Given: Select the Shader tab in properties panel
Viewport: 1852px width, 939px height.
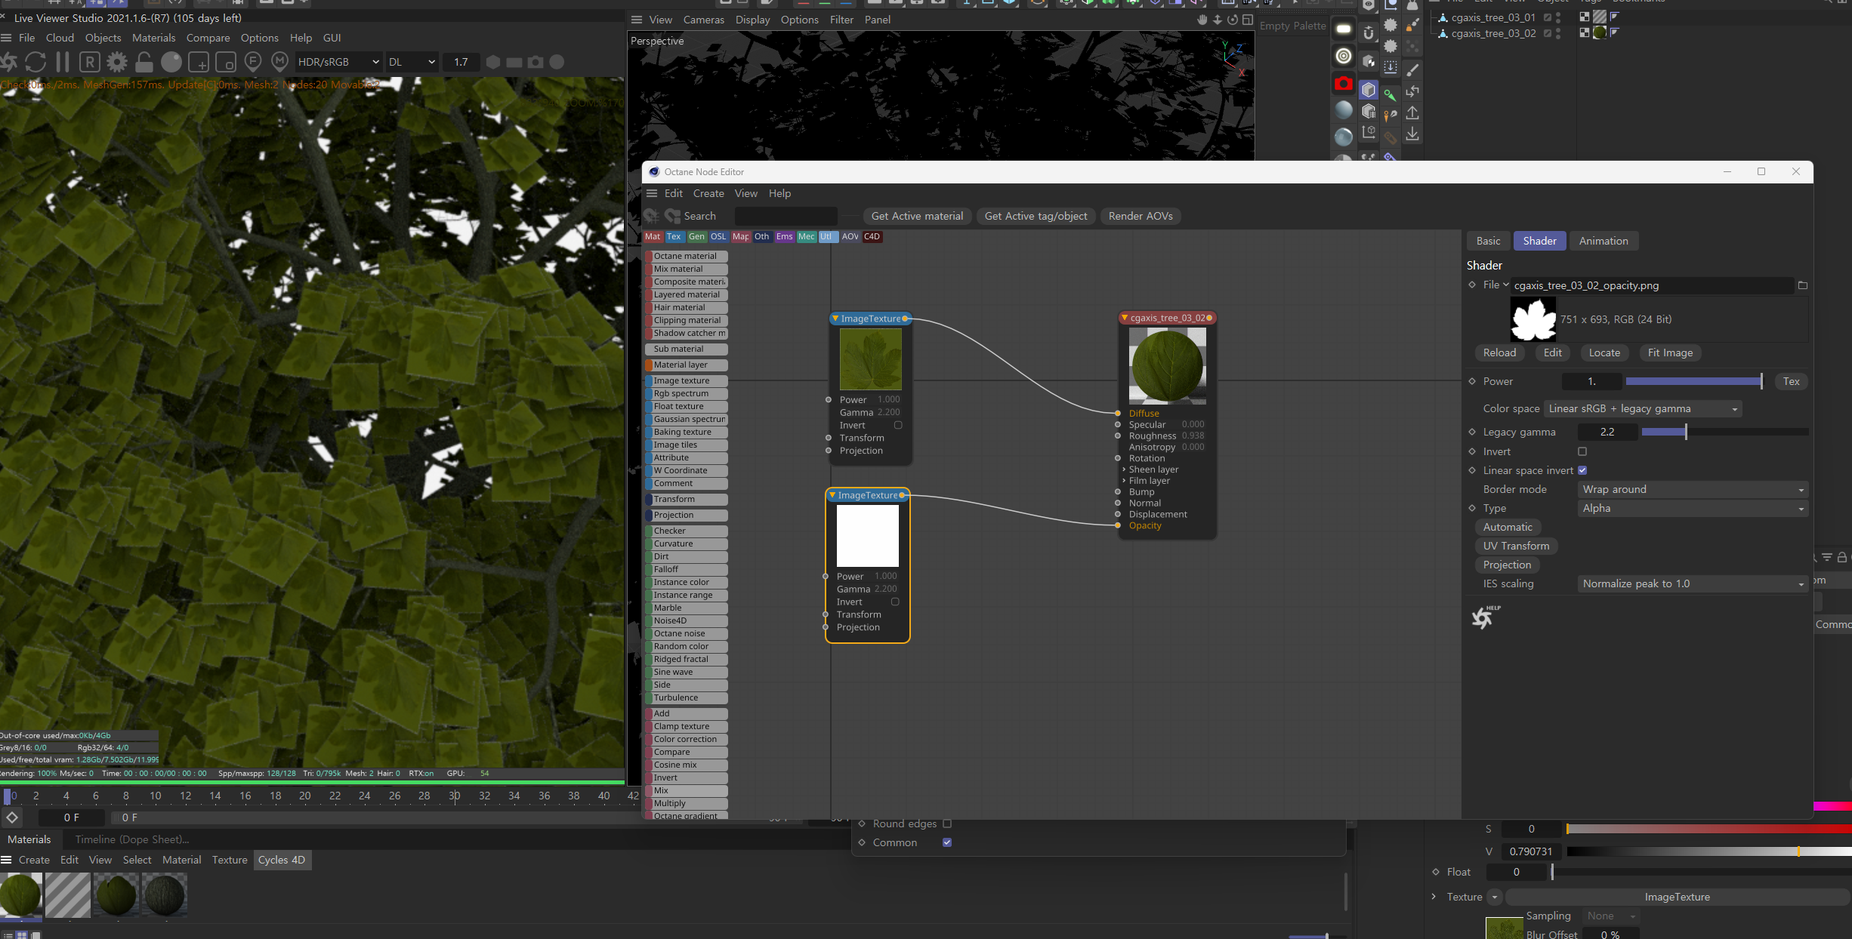Looking at the screenshot, I should [x=1538, y=241].
